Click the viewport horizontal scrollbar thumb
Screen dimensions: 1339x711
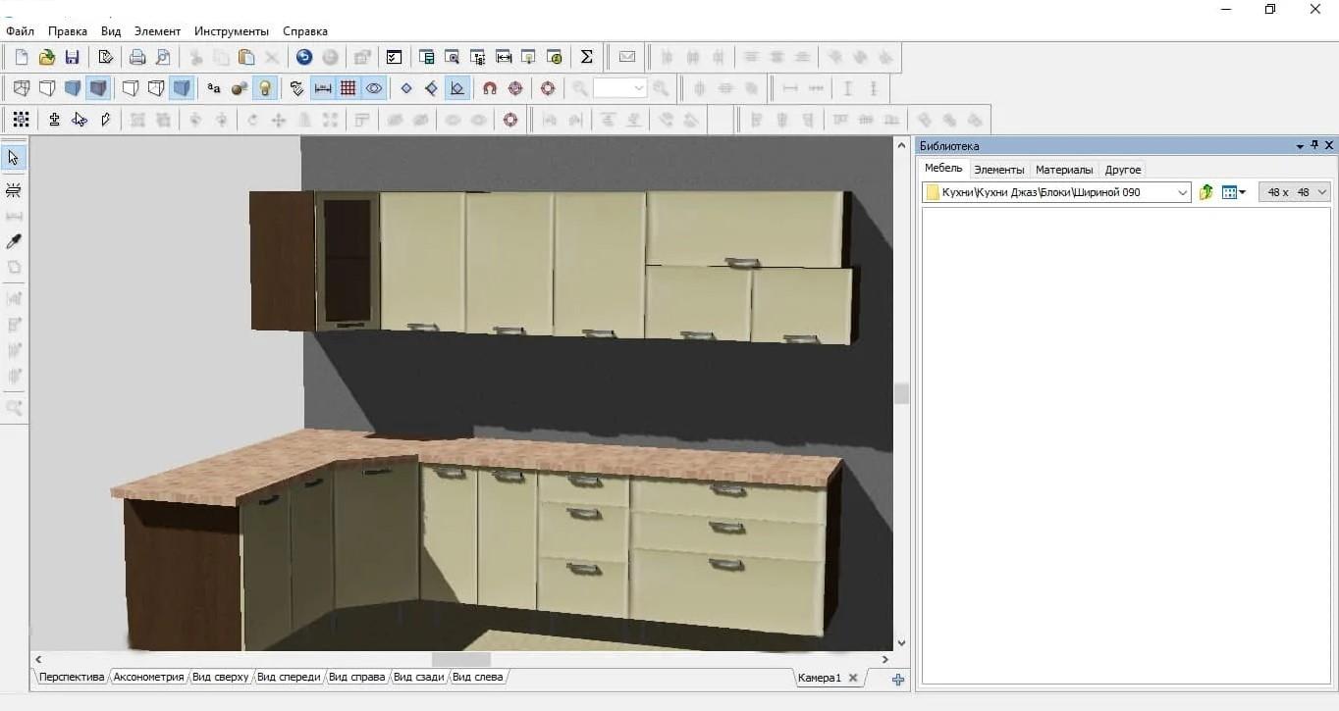461,660
